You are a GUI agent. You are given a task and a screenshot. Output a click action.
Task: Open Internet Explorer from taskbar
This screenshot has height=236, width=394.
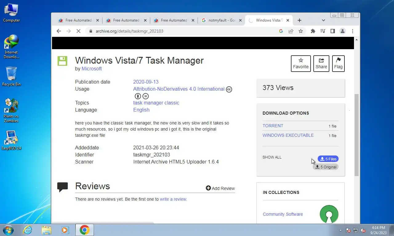pyautogui.click(x=28, y=230)
